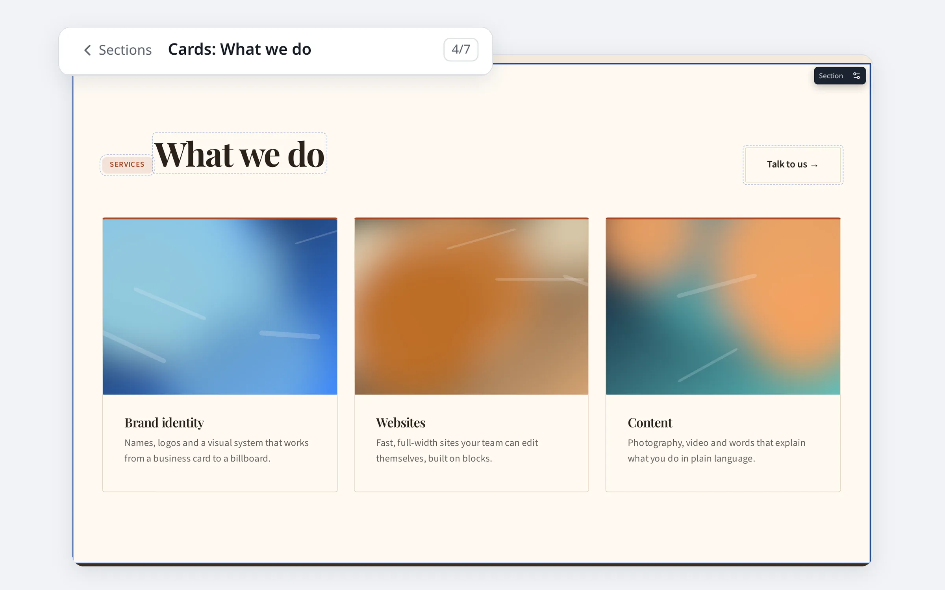Click the 'Cards: What we do' panel title
The width and height of the screenshot is (945, 590).
click(x=239, y=50)
